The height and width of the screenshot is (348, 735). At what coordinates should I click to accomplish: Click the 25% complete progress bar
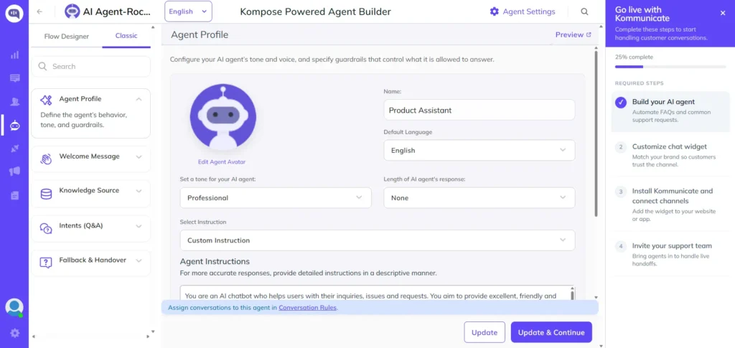(x=670, y=67)
